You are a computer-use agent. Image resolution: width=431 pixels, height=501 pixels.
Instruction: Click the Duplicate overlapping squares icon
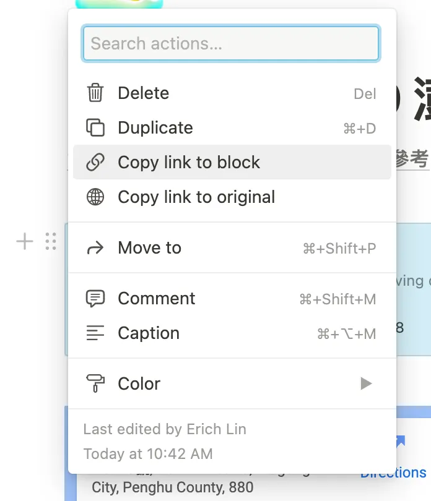click(95, 128)
